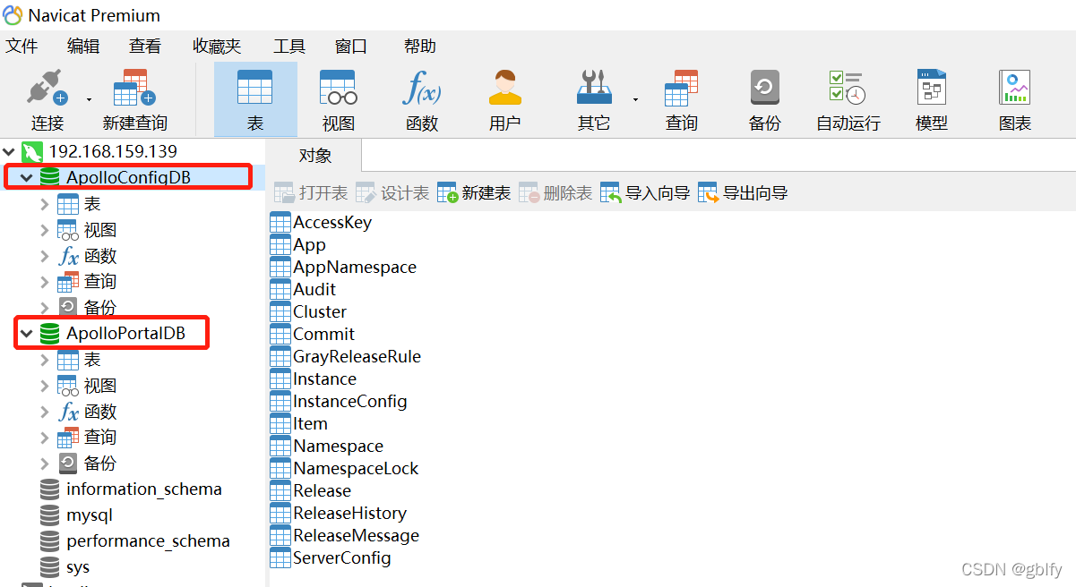Screen dimensions: 1076x587
Task: Click the 删除表 button
Action: [555, 193]
